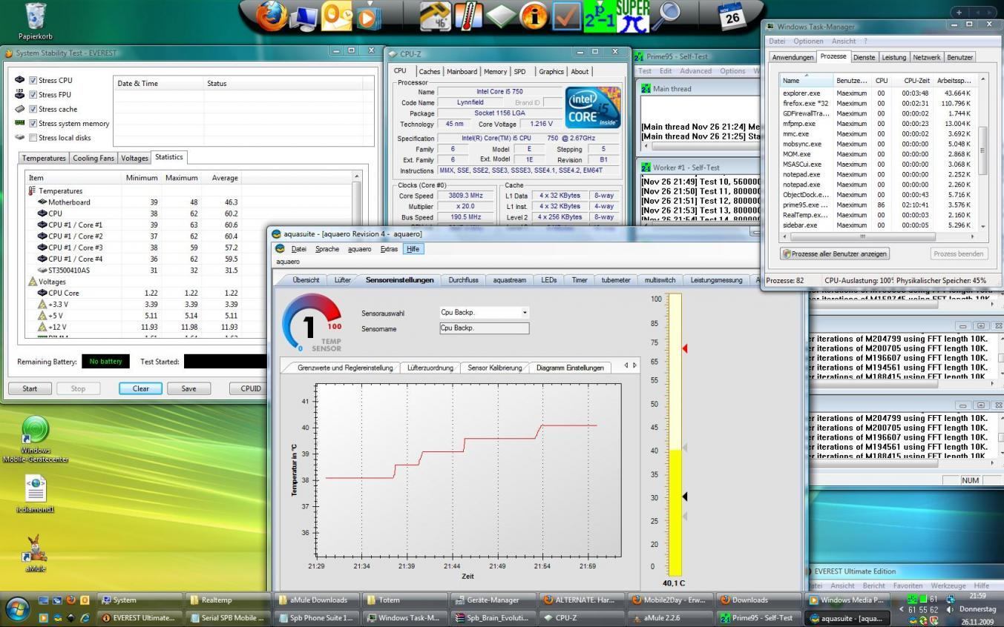
Task: Click the Prime95 dock icon
Action: 600,16
